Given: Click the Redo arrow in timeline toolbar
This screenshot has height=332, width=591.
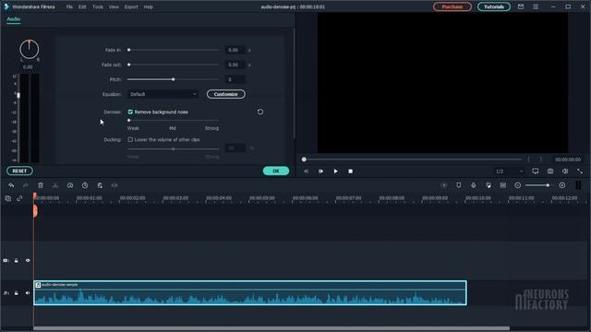Looking at the screenshot, I should pyautogui.click(x=26, y=185).
